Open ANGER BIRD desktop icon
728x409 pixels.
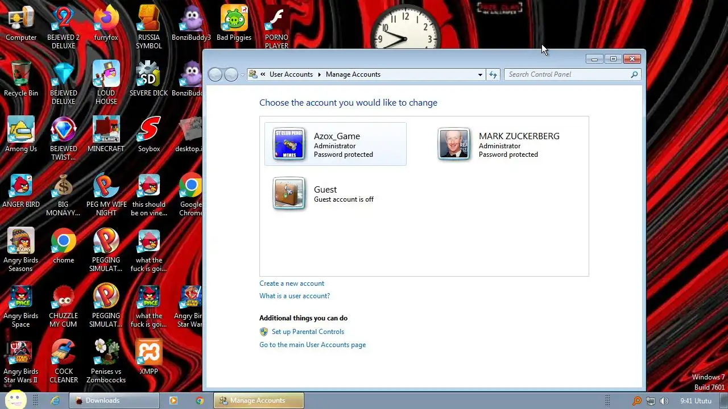(x=21, y=191)
